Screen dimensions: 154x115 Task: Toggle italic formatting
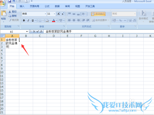28,21
